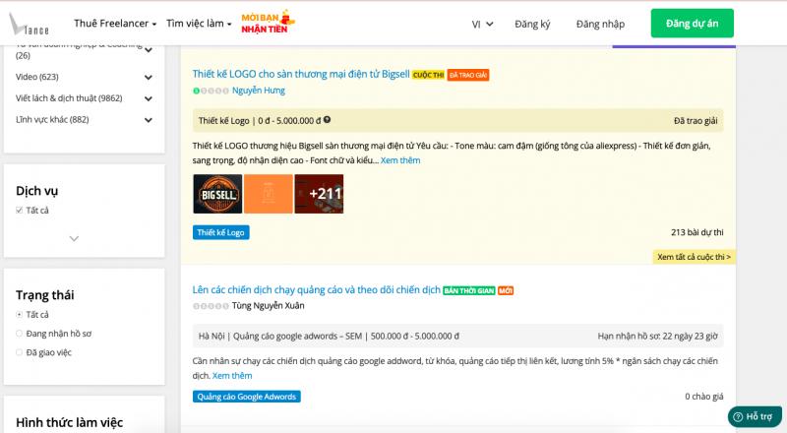Viewport: 787px width, 433px height.
Task: Toggle the Tất cả checkbox under Dịch vụ
Action: coord(19,210)
